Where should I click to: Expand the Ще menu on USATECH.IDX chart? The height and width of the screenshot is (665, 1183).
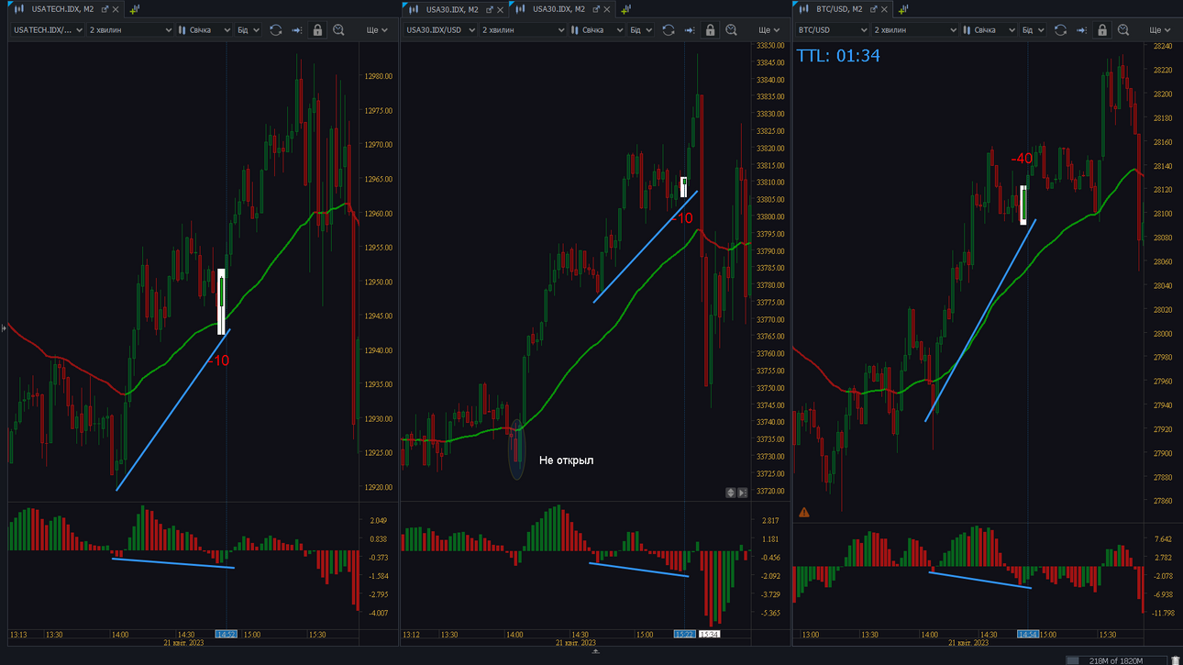(x=377, y=30)
